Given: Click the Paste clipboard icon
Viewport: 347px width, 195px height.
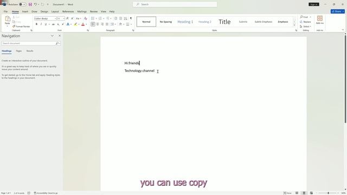Looking at the screenshot, I should click(8, 18).
